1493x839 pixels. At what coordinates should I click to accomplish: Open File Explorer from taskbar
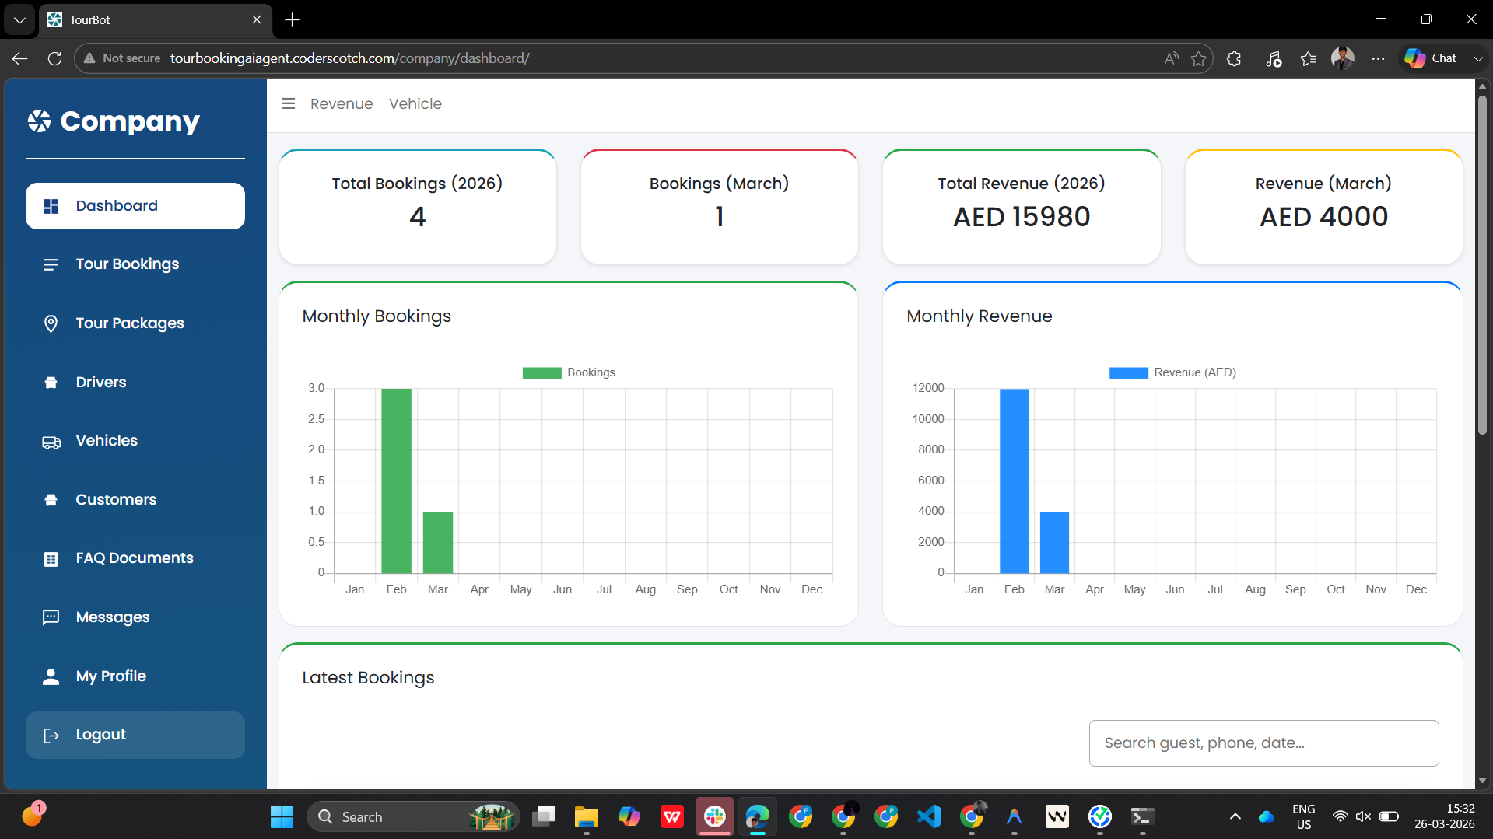(x=586, y=816)
